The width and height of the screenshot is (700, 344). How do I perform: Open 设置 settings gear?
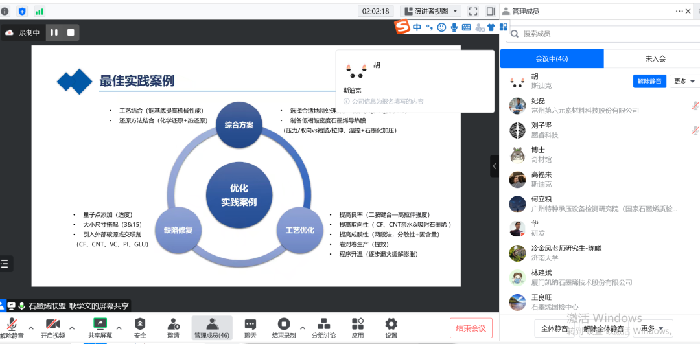pos(391,328)
